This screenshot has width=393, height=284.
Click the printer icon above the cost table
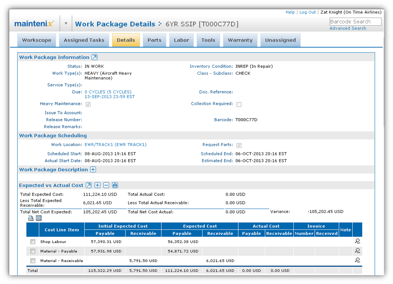coord(31,218)
